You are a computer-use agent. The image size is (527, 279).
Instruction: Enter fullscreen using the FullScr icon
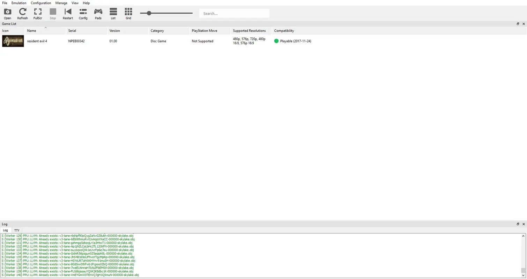point(38,13)
